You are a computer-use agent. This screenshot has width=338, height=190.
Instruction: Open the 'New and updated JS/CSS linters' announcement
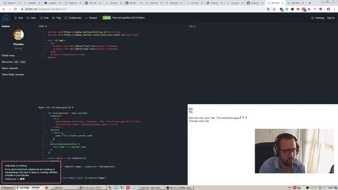click(128, 18)
